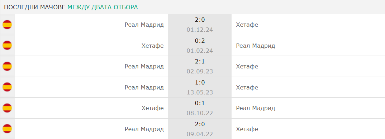Select away team Реал Мадрид in 08.10.22 row
Image resolution: width=385 pixels, height=139 pixels.
[x=256, y=108]
